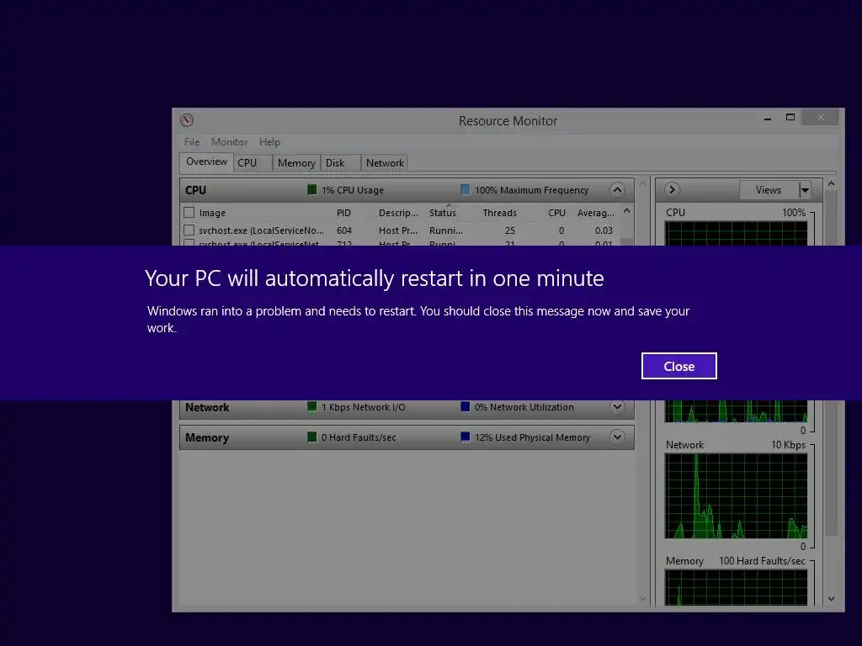
Task: Open the Help menu
Action: 270,141
